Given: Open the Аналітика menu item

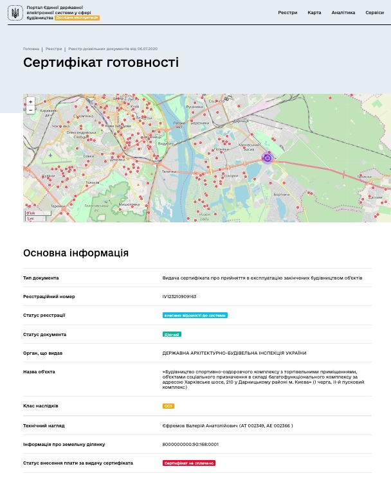Looking at the screenshot, I should [343, 13].
